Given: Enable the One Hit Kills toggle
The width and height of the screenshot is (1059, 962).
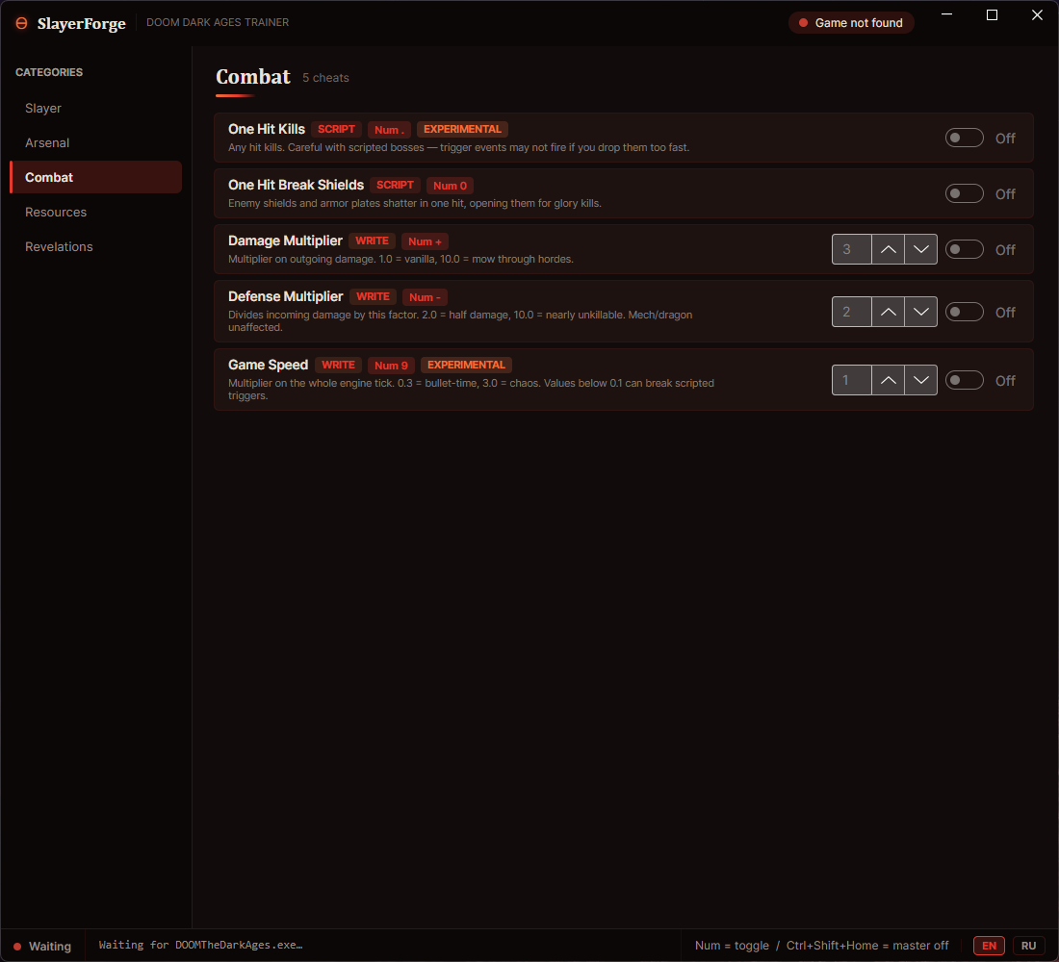Looking at the screenshot, I should (964, 138).
